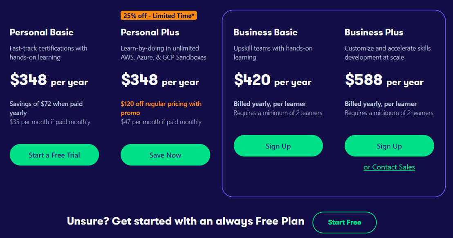This screenshot has width=453, height=238.
Task: Click Personal Plus's $348 per year price
Action: 160,80
